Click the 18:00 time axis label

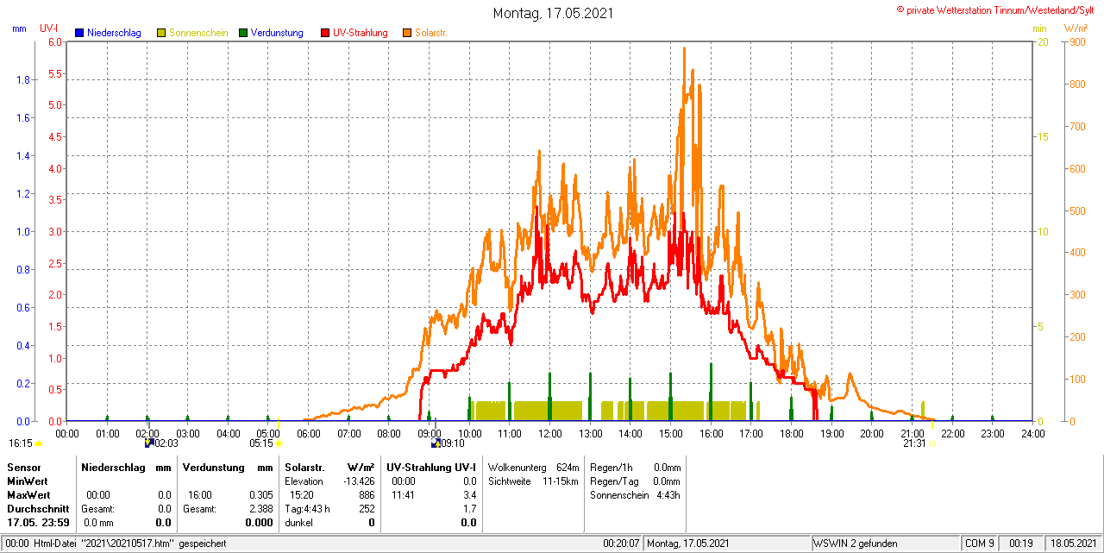[x=792, y=433]
